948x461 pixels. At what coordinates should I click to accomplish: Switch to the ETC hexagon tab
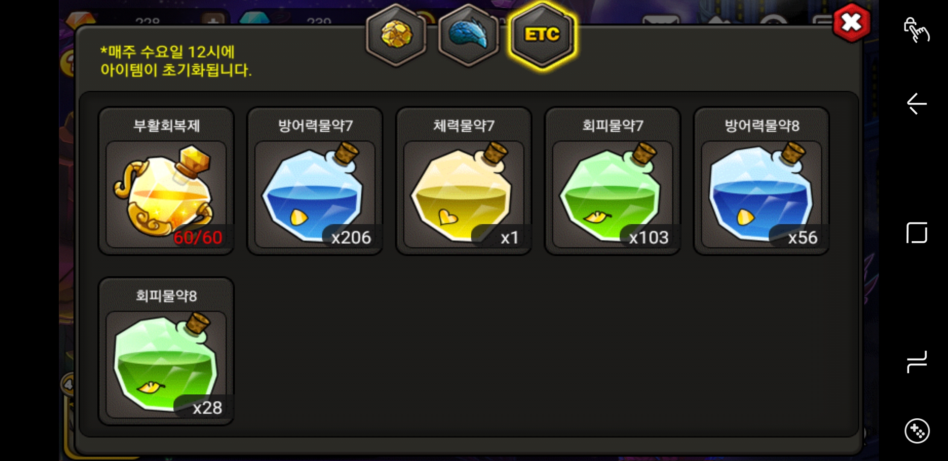point(542,35)
